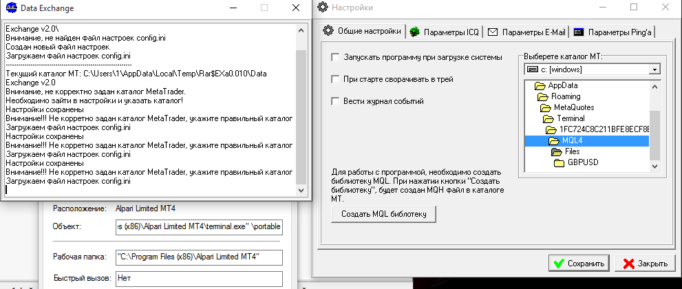Open the Параметры Ping'a tab
682x289 pixels.
point(612,32)
